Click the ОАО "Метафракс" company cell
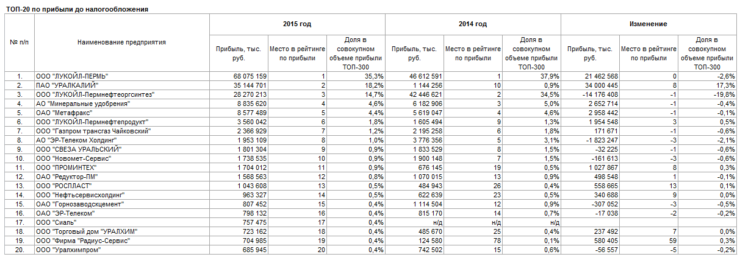740x257 pixels. coord(68,113)
